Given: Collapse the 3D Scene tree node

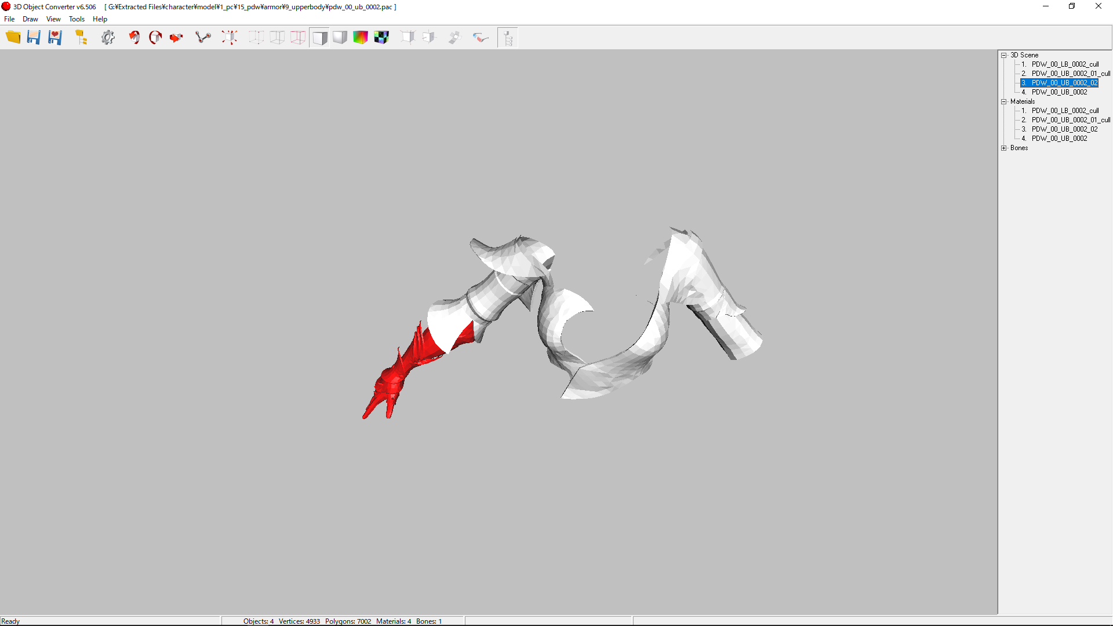Looking at the screenshot, I should click(1004, 55).
